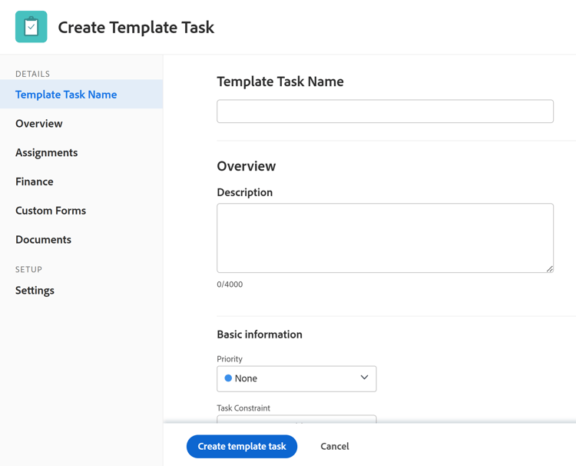
Task: Click the Priority field label
Action: coord(230,359)
